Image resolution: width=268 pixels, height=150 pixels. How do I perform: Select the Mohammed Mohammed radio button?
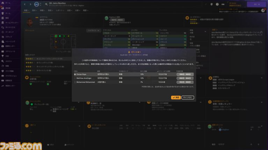[75, 82]
